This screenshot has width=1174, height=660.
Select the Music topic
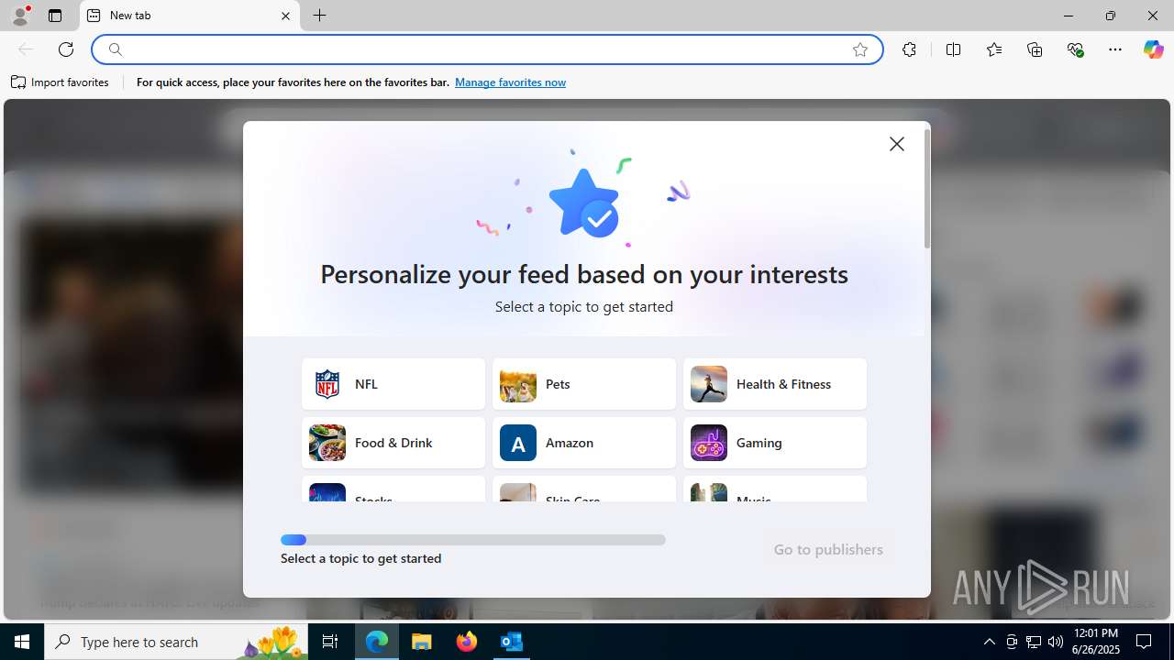click(x=775, y=489)
